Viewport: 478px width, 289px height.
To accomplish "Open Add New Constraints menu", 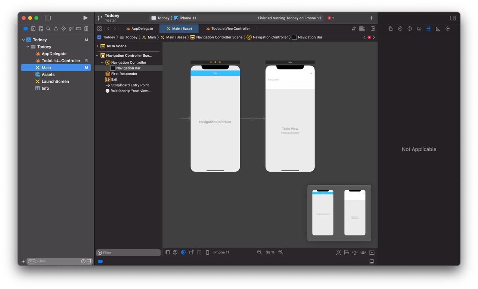I will click(x=355, y=252).
